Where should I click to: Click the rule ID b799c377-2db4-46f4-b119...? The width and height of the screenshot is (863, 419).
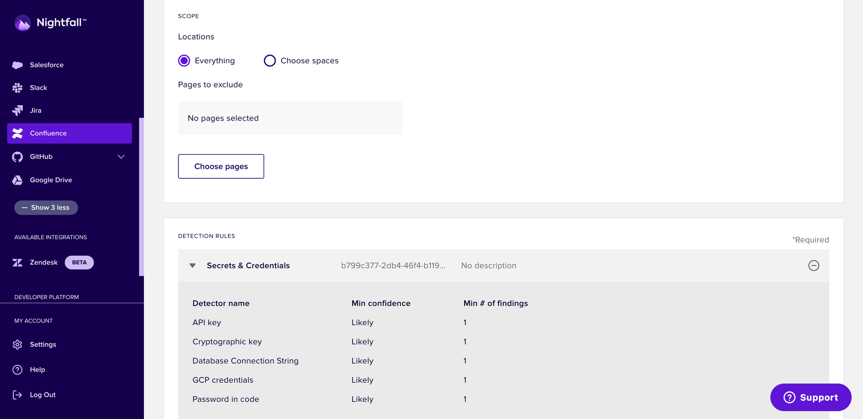point(393,265)
